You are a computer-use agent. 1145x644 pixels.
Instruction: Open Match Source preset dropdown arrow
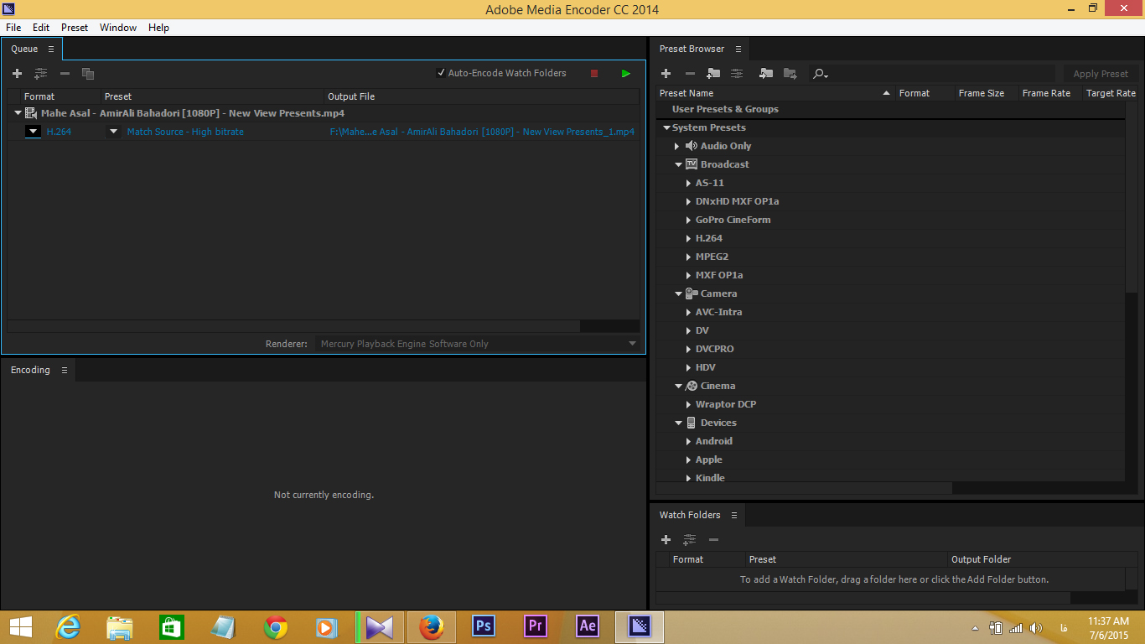pyautogui.click(x=114, y=132)
